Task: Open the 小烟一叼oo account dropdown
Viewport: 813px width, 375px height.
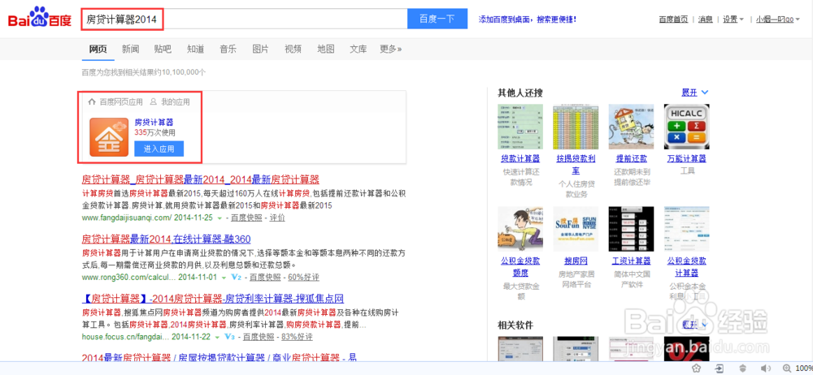Action: pyautogui.click(x=777, y=19)
